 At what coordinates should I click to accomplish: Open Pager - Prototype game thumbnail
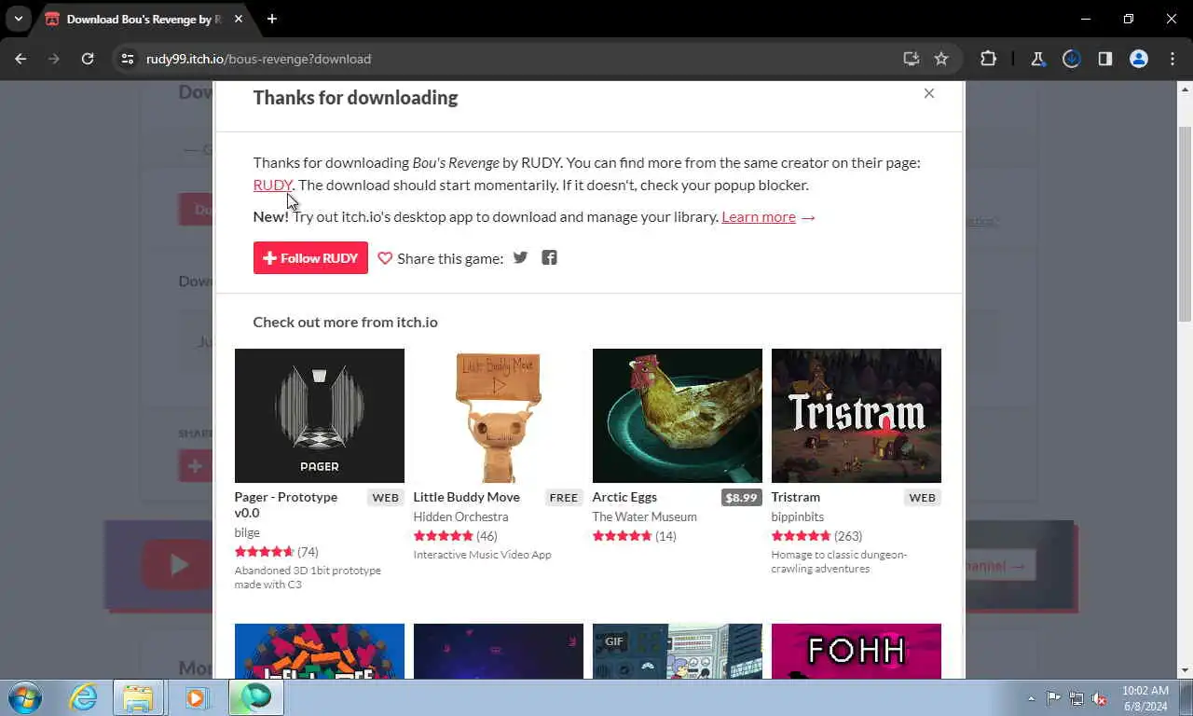tap(320, 416)
